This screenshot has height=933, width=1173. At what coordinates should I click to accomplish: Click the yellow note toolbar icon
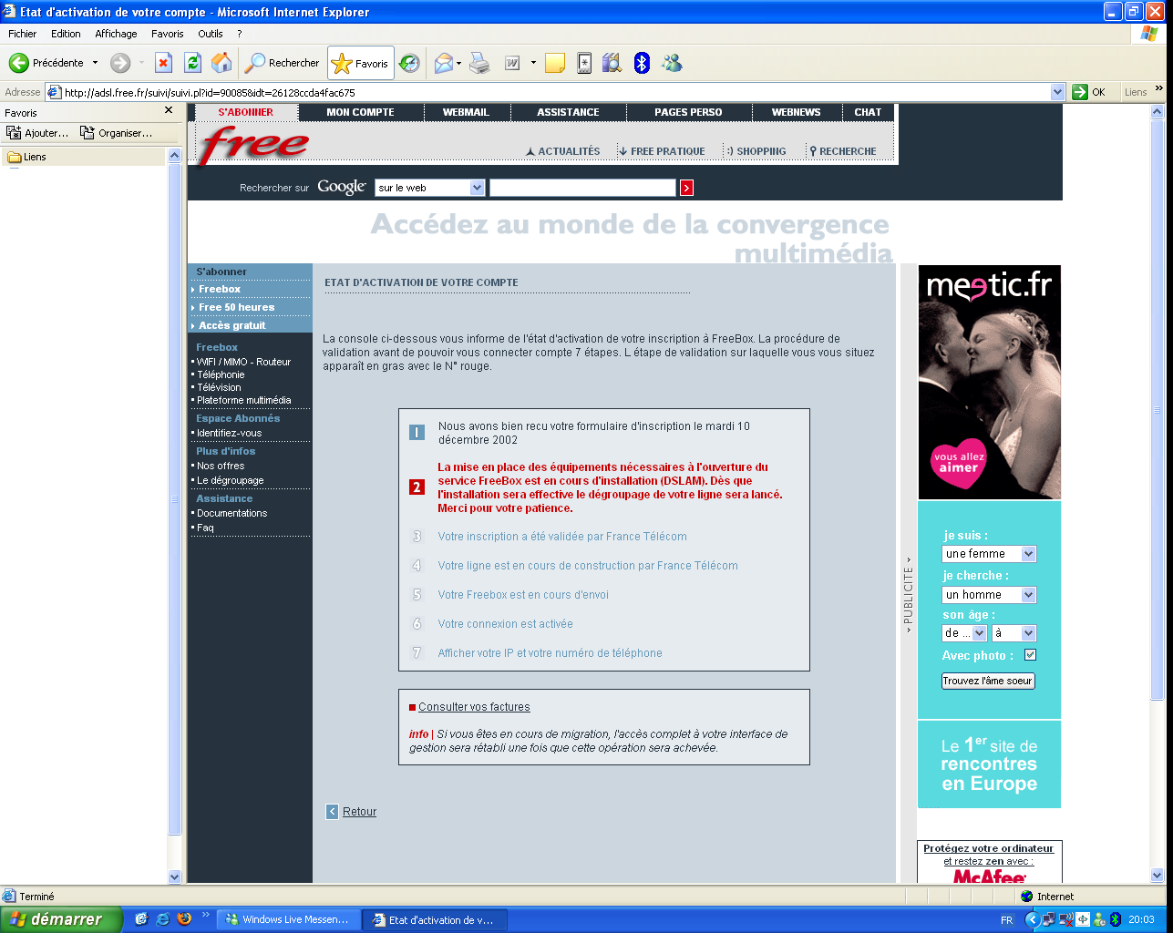[x=555, y=63]
